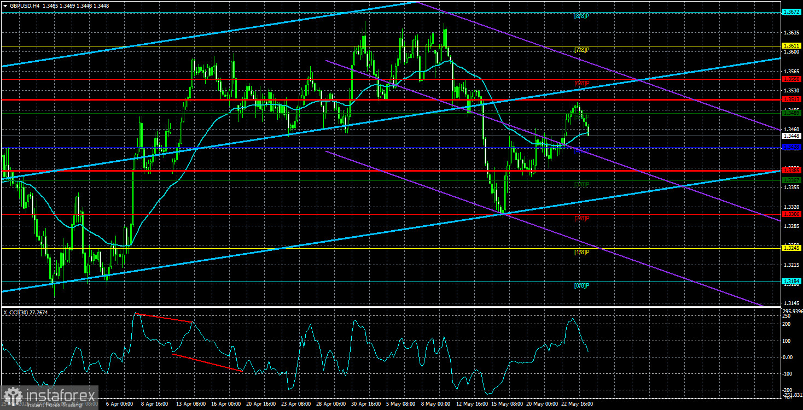Click the 1.3530 price axis value
The image size is (803, 410).
click(x=792, y=90)
